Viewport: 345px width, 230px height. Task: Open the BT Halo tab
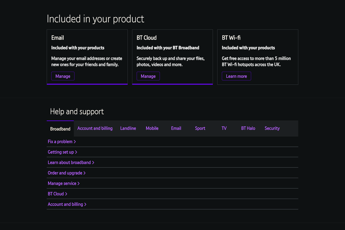click(248, 128)
